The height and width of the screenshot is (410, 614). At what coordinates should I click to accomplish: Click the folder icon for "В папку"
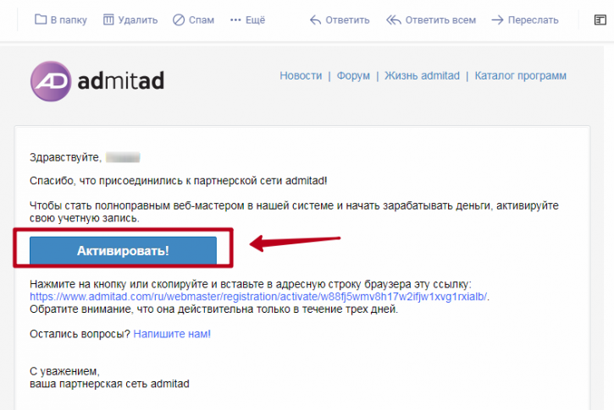coord(41,19)
